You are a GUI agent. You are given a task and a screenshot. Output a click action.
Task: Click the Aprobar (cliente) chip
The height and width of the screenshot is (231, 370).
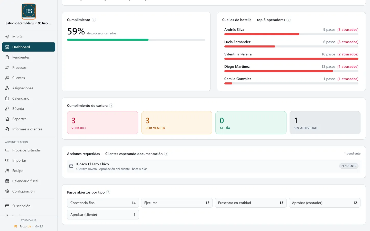tap(103, 215)
